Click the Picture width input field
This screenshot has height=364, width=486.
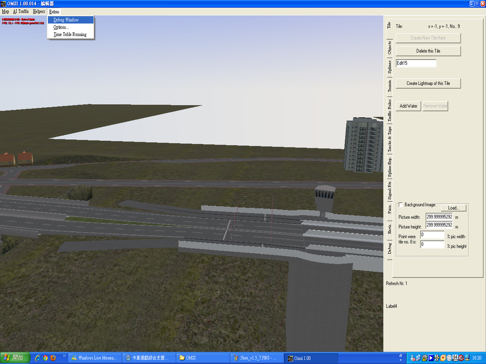coord(439,217)
